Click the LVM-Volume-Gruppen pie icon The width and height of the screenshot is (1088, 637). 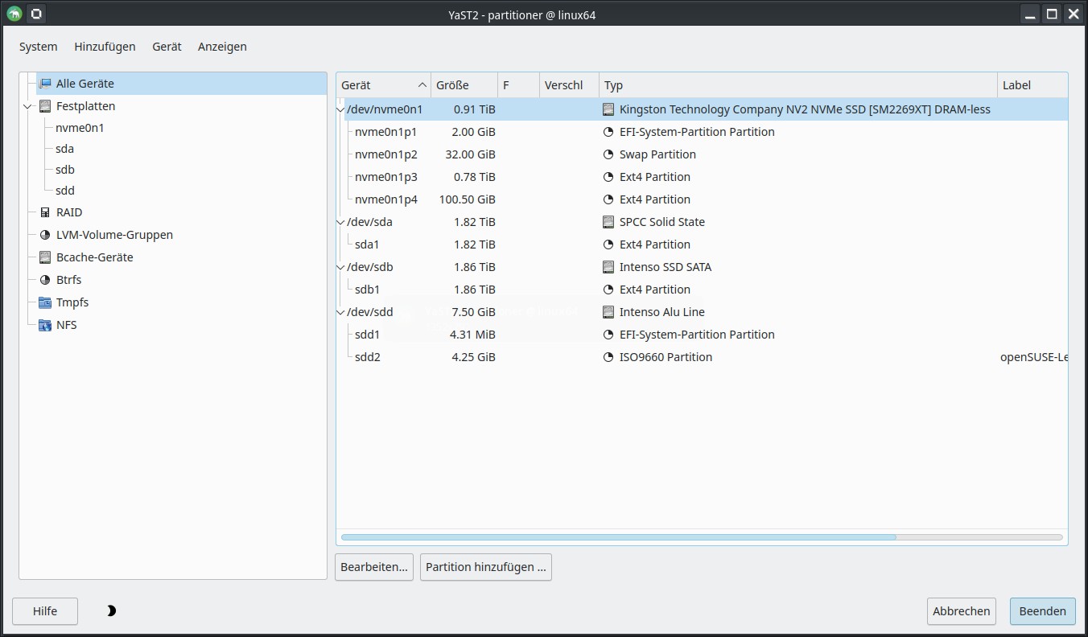(x=45, y=235)
